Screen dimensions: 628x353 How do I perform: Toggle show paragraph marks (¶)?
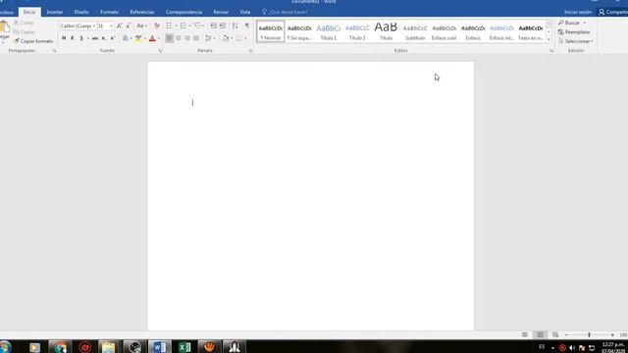247,25
